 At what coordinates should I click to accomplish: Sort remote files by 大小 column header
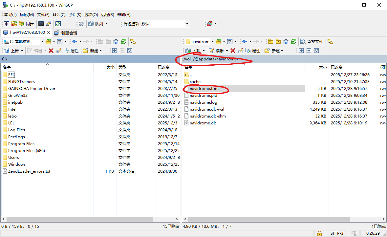pyautogui.click(x=317, y=67)
